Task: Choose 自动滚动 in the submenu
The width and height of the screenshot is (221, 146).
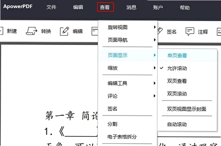Action: tap(187, 124)
